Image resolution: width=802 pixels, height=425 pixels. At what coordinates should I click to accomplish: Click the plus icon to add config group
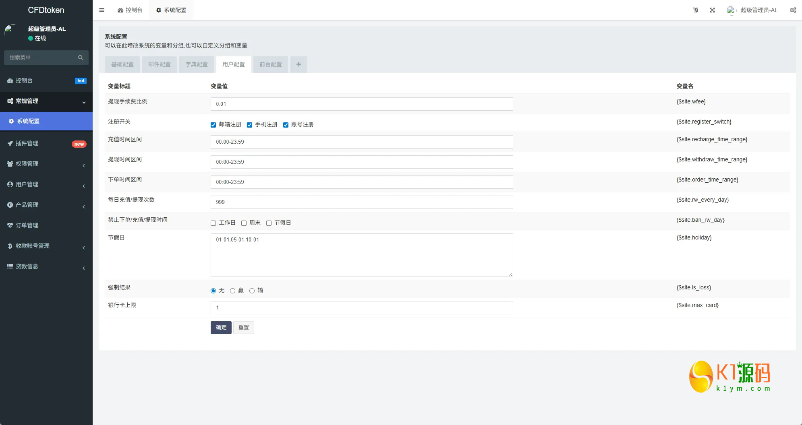pyautogui.click(x=298, y=64)
